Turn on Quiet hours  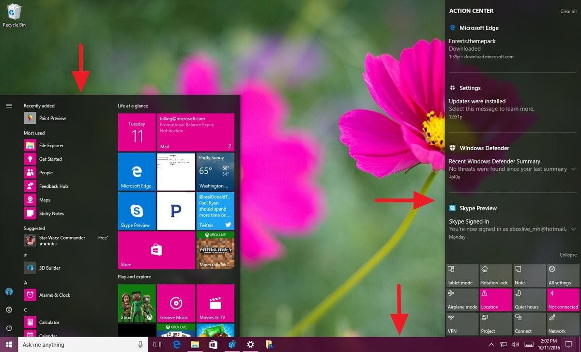pyautogui.click(x=529, y=299)
